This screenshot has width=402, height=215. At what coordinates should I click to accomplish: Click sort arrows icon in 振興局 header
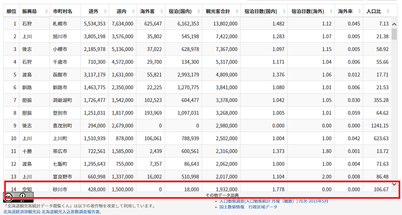point(47,11)
